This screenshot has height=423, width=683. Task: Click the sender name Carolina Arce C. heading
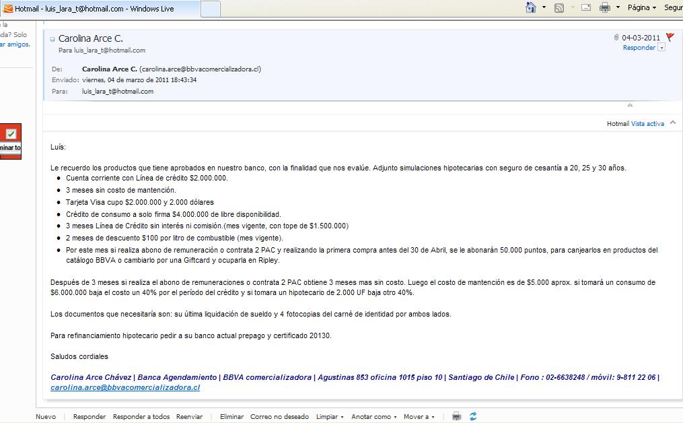click(x=91, y=38)
